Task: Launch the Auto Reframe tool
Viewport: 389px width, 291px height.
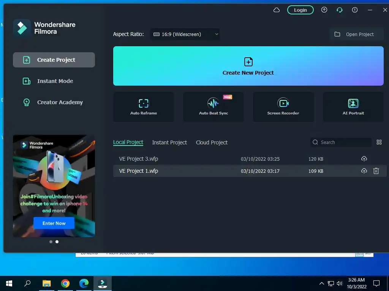Action: coord(143,107)
